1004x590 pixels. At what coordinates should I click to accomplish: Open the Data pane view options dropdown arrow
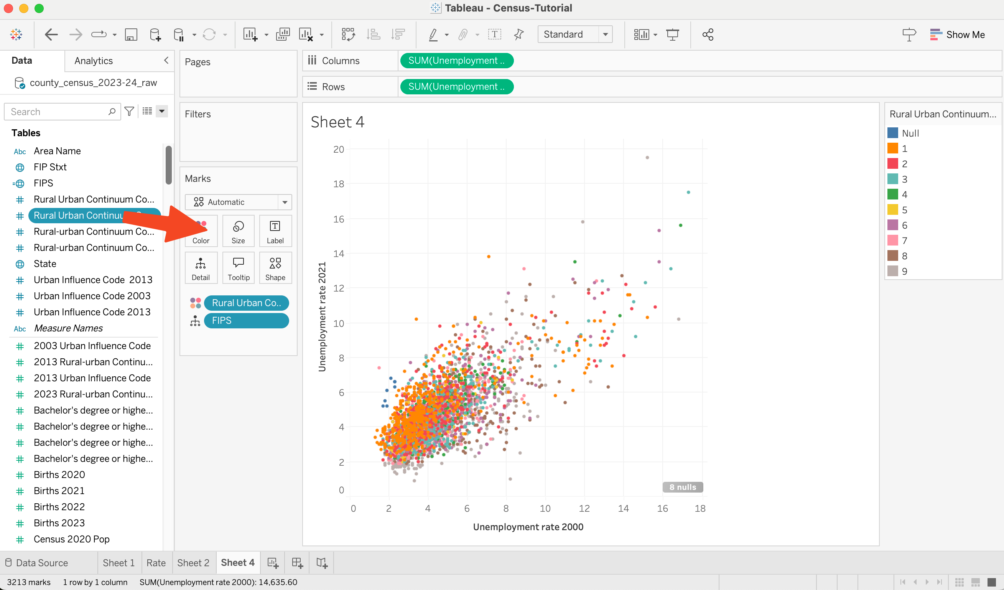(162, 111)
